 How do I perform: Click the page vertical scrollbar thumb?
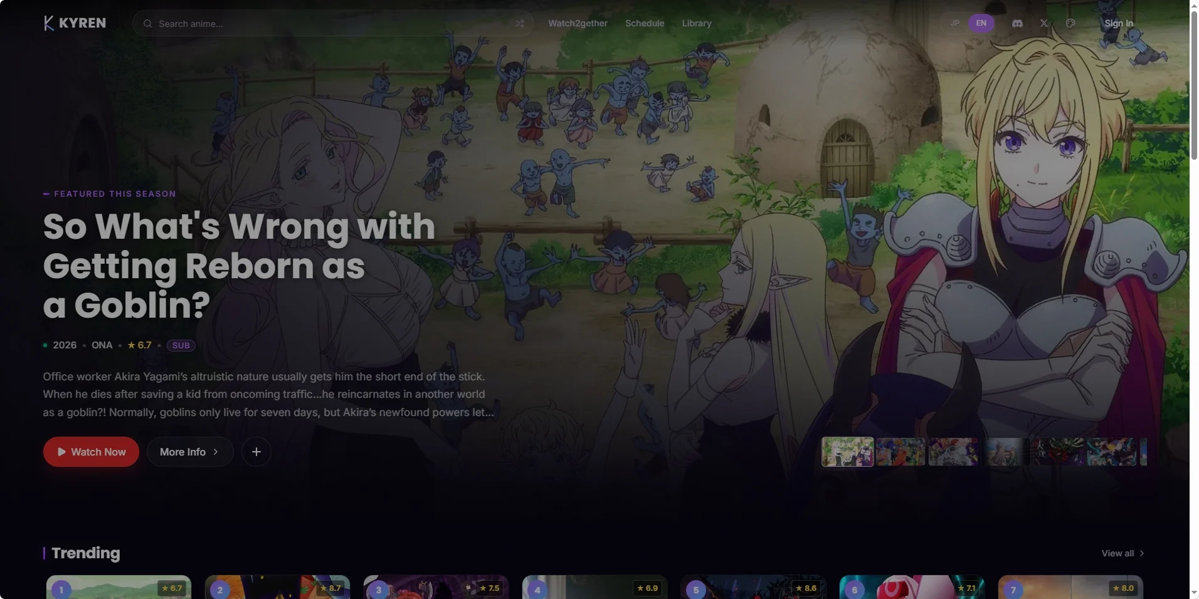click(x=1194, y=85)
